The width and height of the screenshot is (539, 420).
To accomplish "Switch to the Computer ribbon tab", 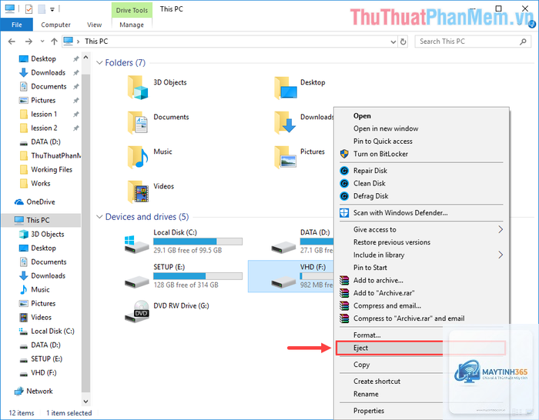I will coord(55,25).
